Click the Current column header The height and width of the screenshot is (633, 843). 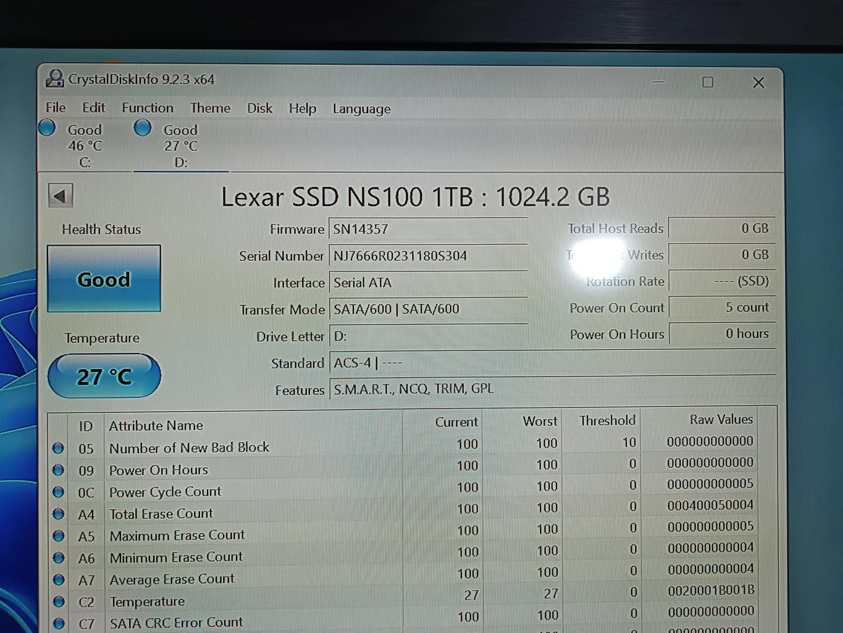[456, 422]
